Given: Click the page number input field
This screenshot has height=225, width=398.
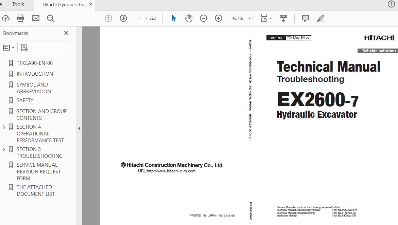Looking at the screenshot, I should click(x=139, y=18).
